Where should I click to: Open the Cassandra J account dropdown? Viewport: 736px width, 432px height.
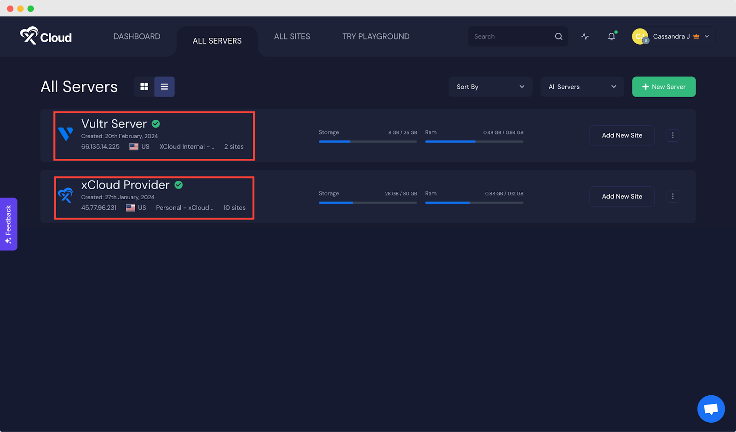point(672,36)
